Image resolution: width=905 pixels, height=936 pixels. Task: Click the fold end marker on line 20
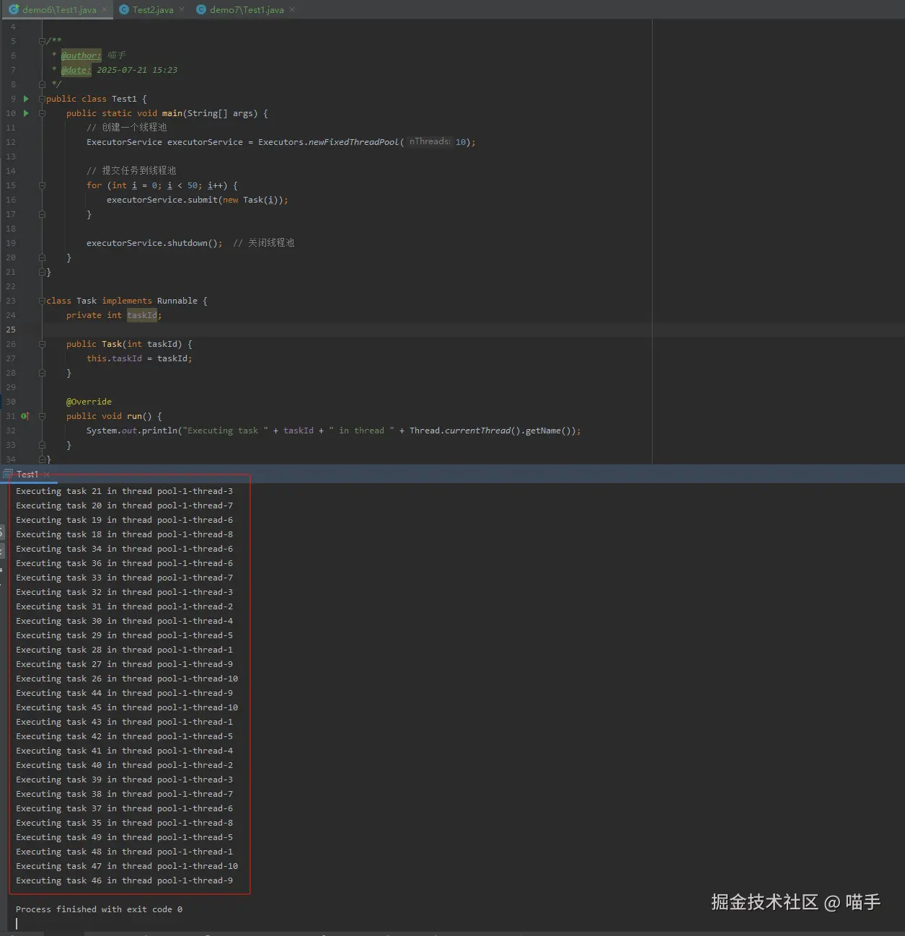coord(42,257)
